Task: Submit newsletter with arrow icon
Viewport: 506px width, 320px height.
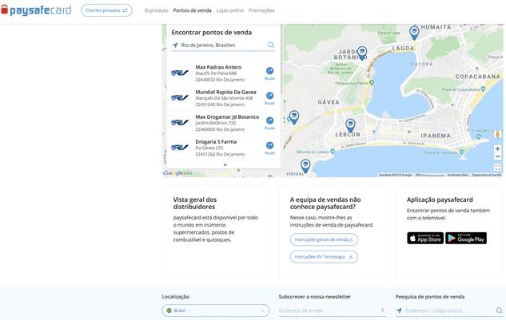Action: 382,310
